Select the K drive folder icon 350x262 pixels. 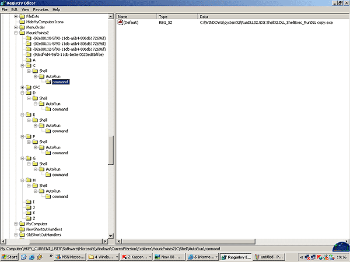point(29,213)
